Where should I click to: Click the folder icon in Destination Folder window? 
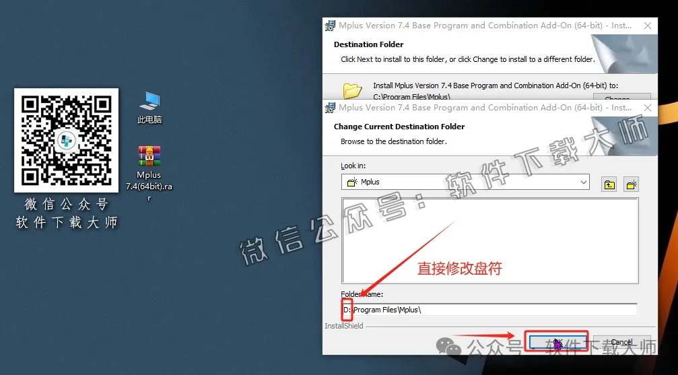[352, 91]
